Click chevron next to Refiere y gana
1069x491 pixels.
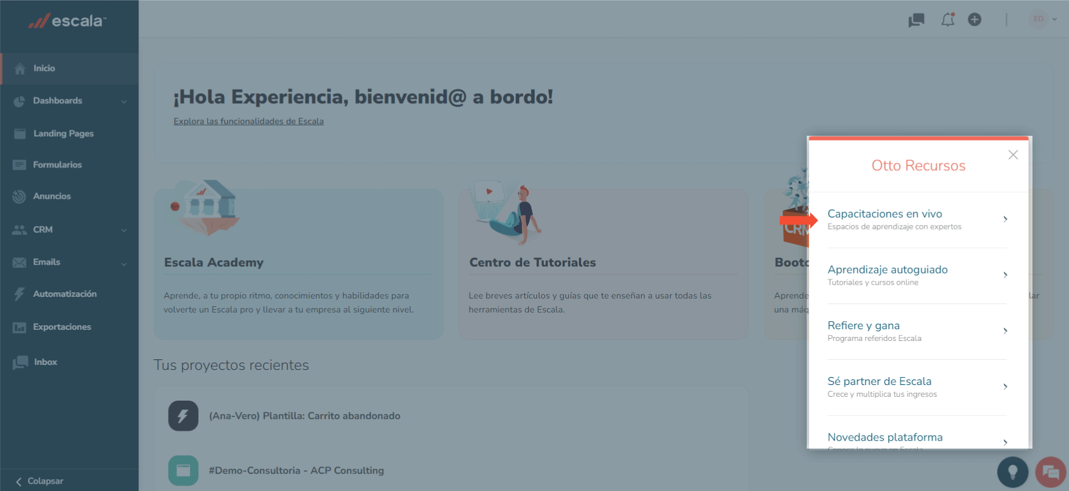[1005, 331]
